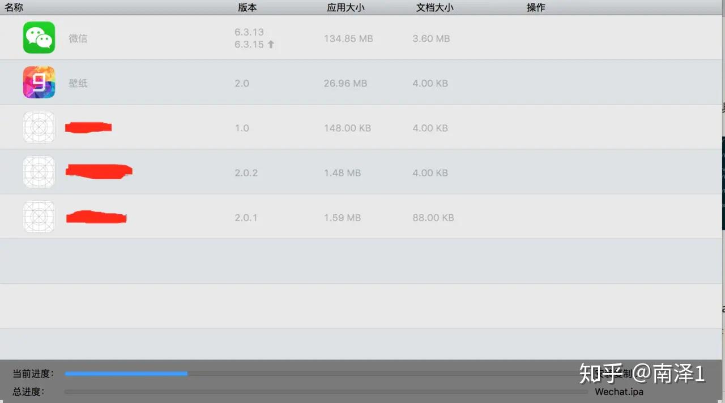The image size is (725, 403).
Task: Click the 总进度 progress bar
Action: pos(326,391)
